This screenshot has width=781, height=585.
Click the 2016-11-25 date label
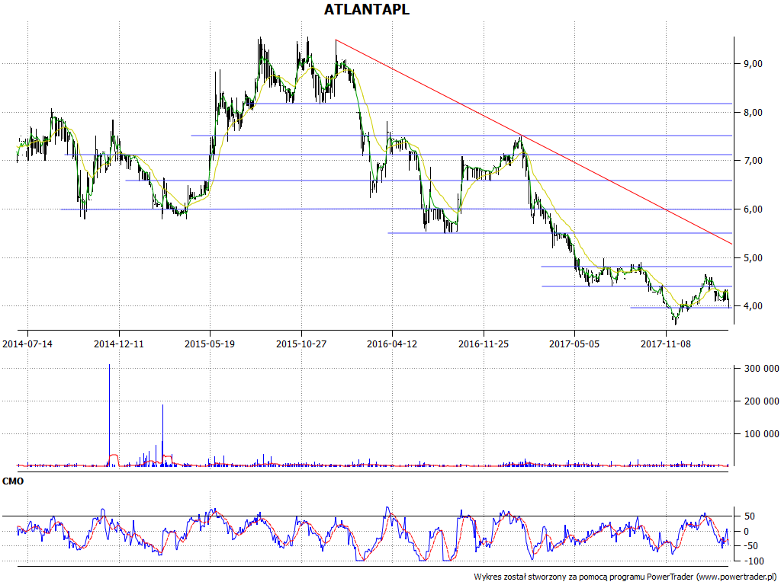pos(483,344)
